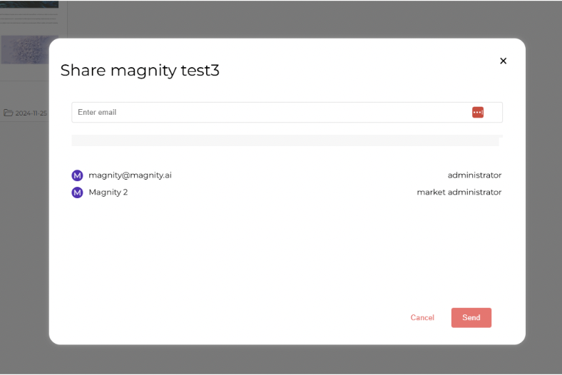Focus the Enter email field
The width and height of the screenshot is (562, 375).
pyautogui.click(x=271, y=112)
